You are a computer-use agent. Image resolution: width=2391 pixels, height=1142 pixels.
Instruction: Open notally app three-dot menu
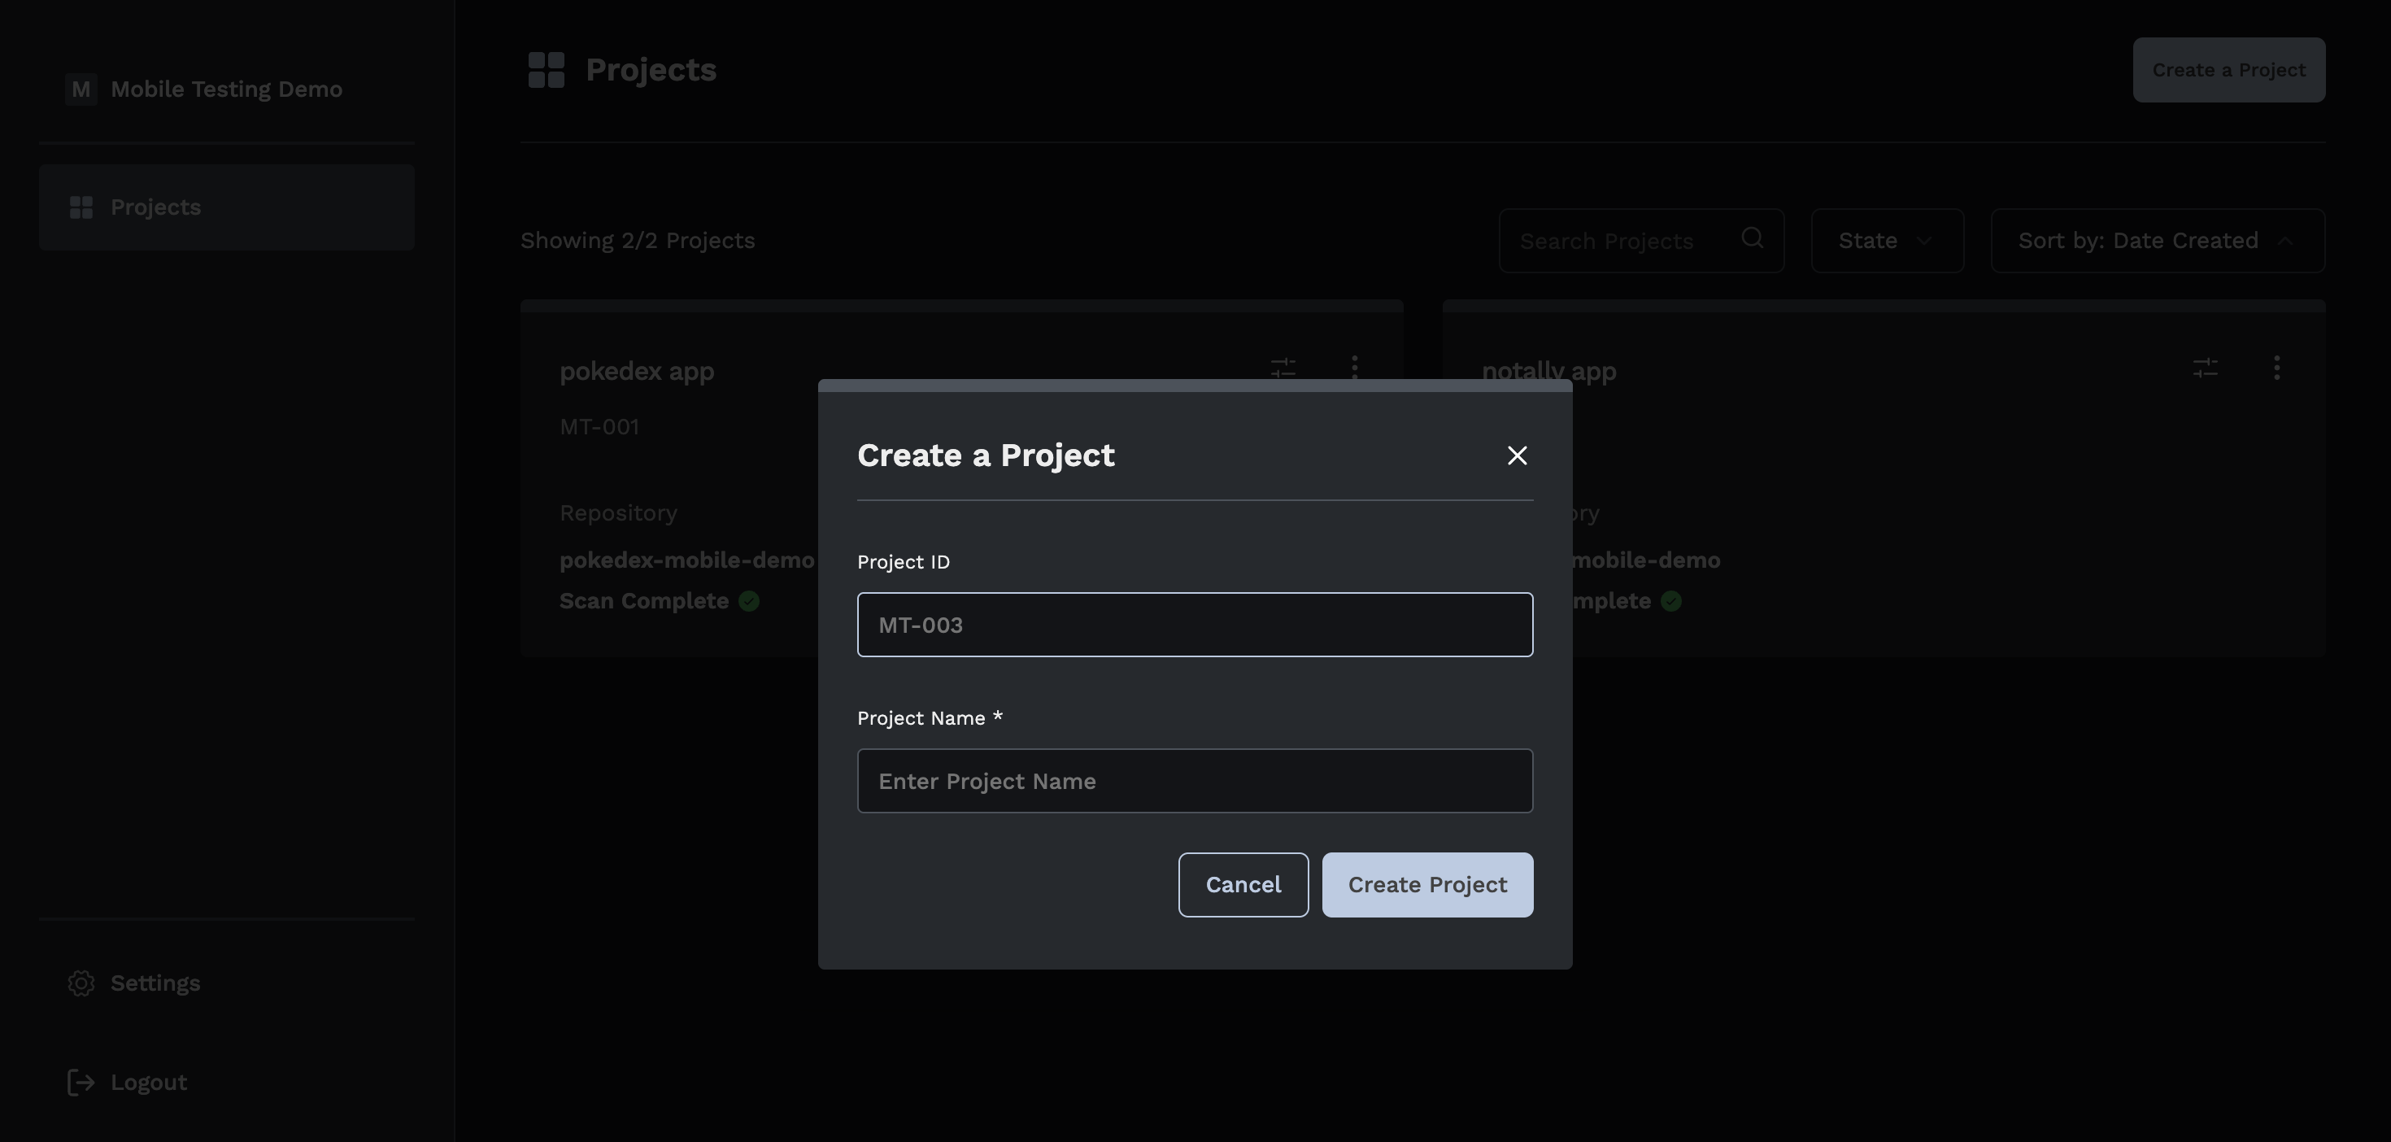pyautogui.click(x=2276, y=368)
